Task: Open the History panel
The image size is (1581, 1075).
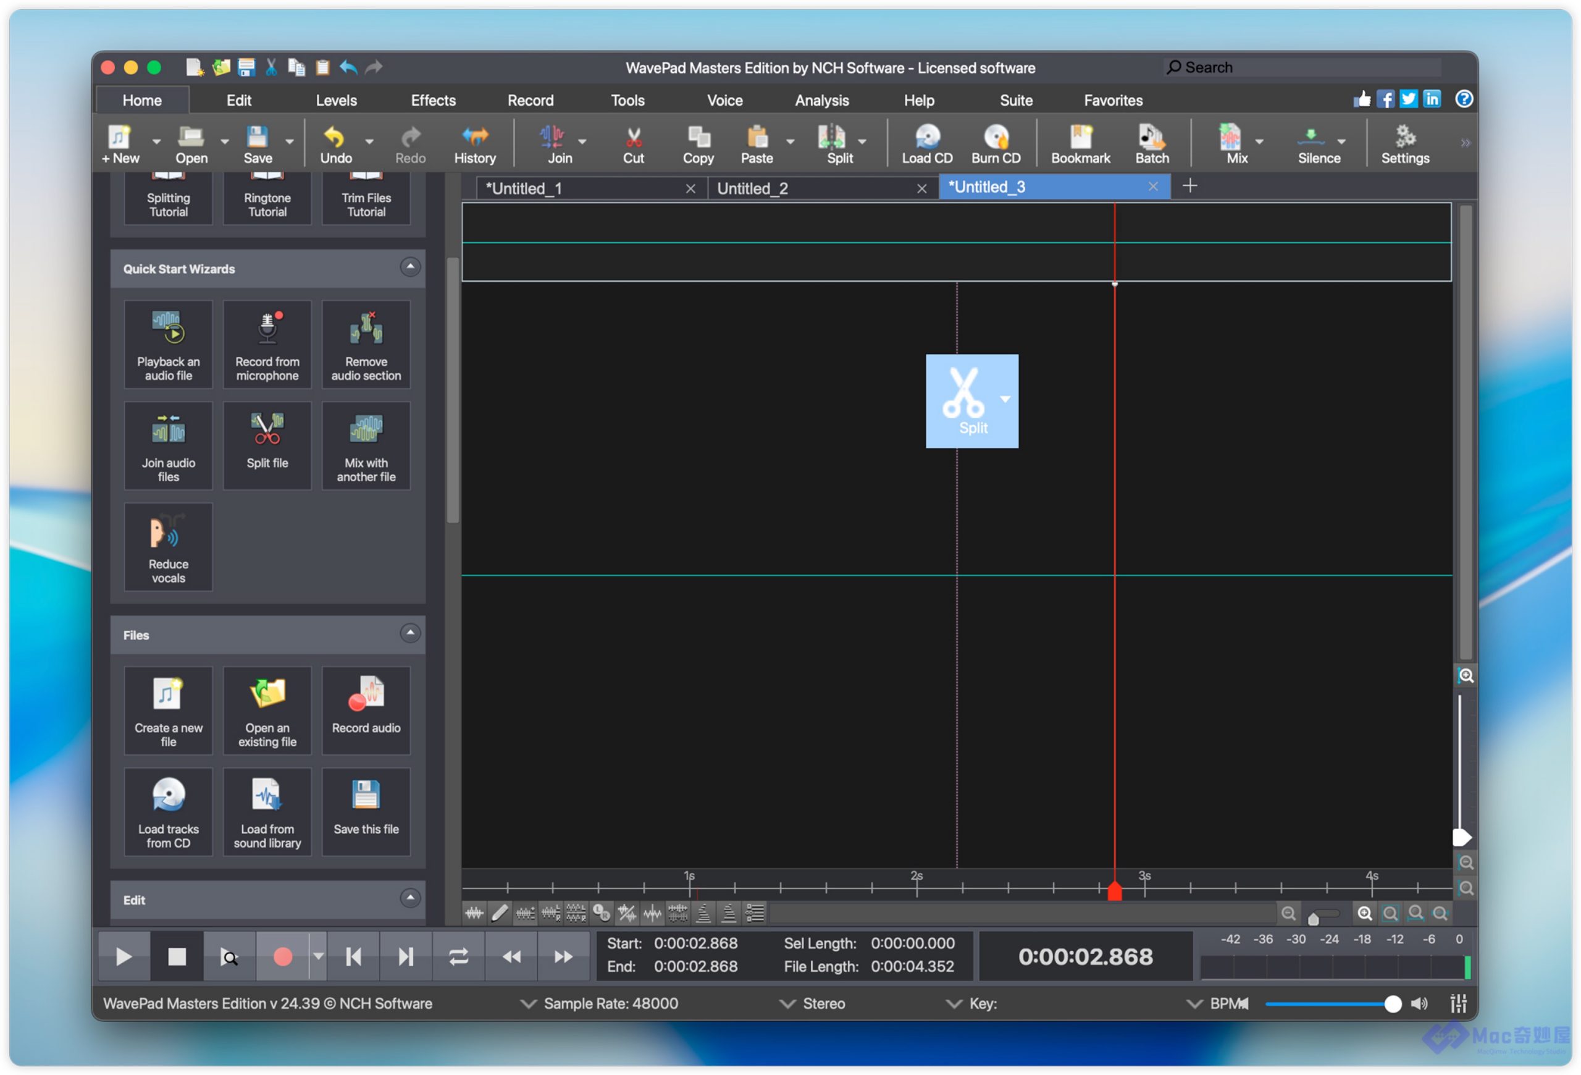Action: (x=475, y=143)
